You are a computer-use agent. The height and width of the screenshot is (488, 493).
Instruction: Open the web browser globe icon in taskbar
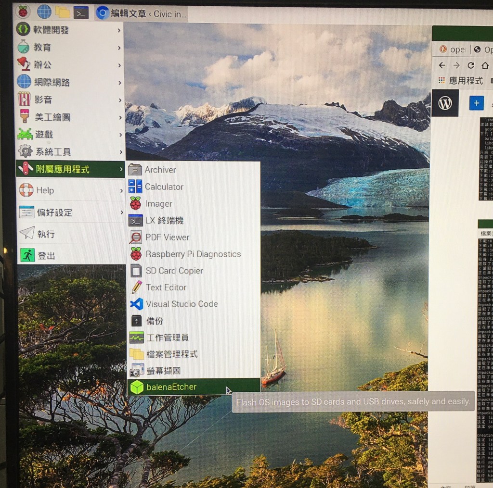44,12
